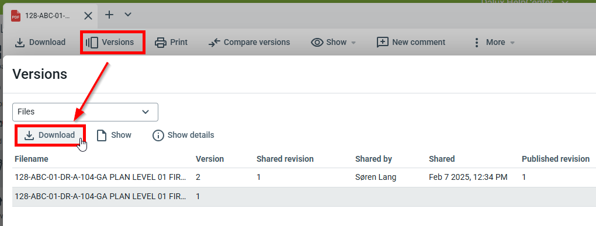Screen dimensions: 596x226
Task: Click the Show page icon under Files
Action: click(101, 135)
